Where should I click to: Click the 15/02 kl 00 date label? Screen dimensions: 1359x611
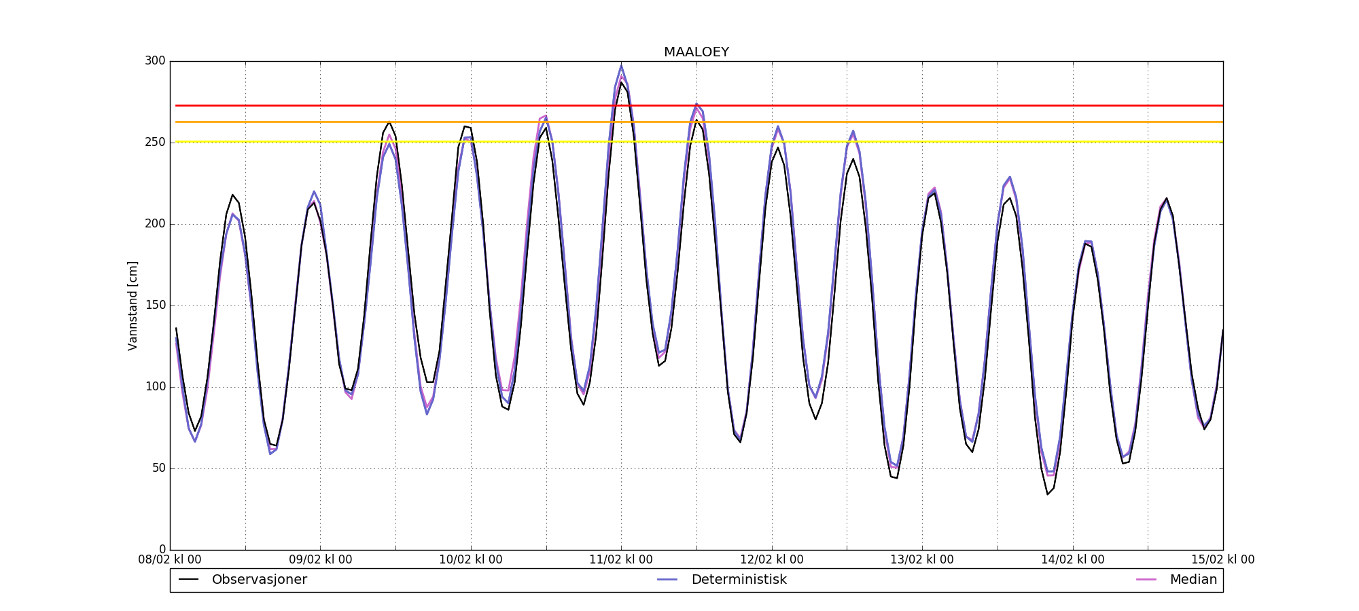1222,560
